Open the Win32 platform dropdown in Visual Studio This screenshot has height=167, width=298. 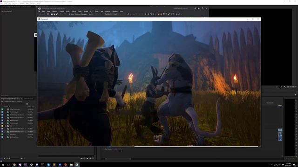tap(116, 14)
